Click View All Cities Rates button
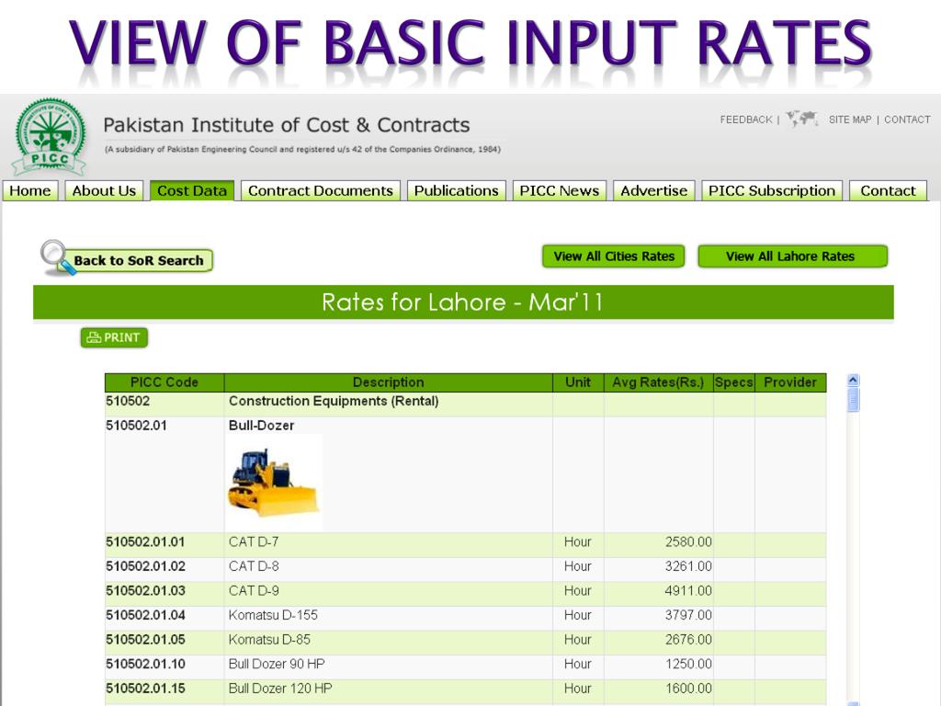The image size is (941, 706). (x=613, y=256)
